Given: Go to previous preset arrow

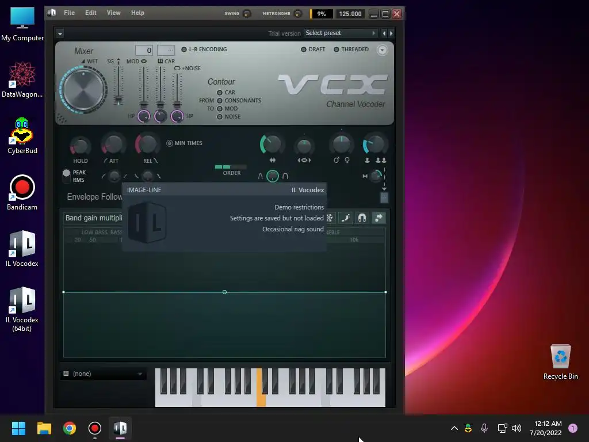Looking at the screenshot, I should pos(384,33).
